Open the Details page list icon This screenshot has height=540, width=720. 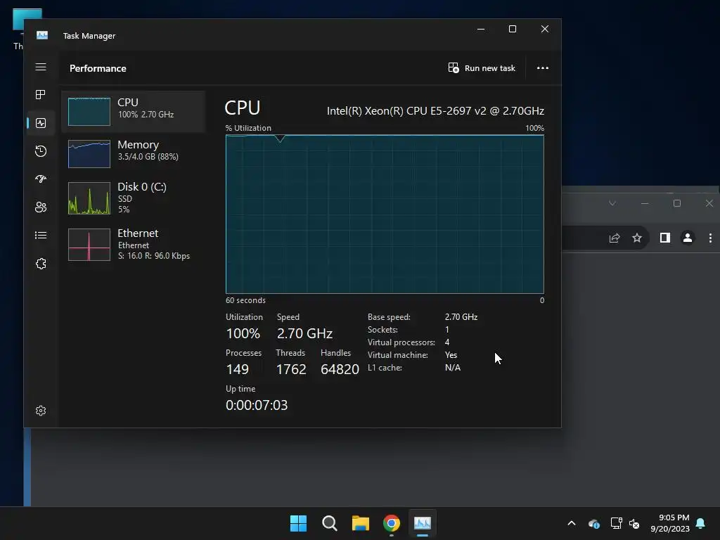click(x=41, y=235)
